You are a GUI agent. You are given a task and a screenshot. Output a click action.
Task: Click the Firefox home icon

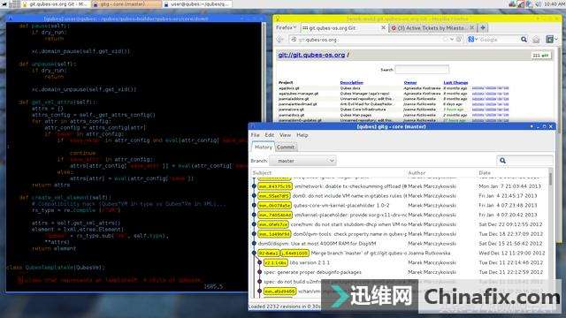(536, 40)
